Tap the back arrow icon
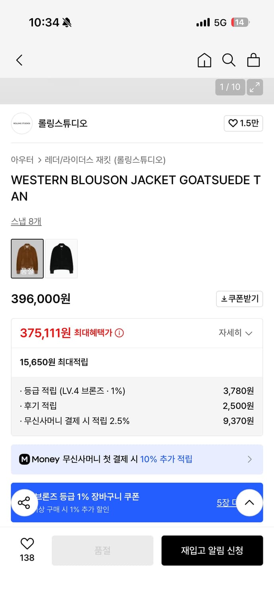 point(19,60)
